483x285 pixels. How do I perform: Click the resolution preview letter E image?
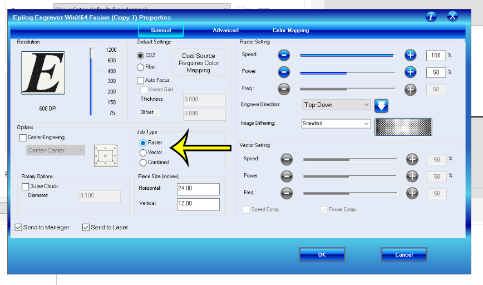tap(43, 73)
